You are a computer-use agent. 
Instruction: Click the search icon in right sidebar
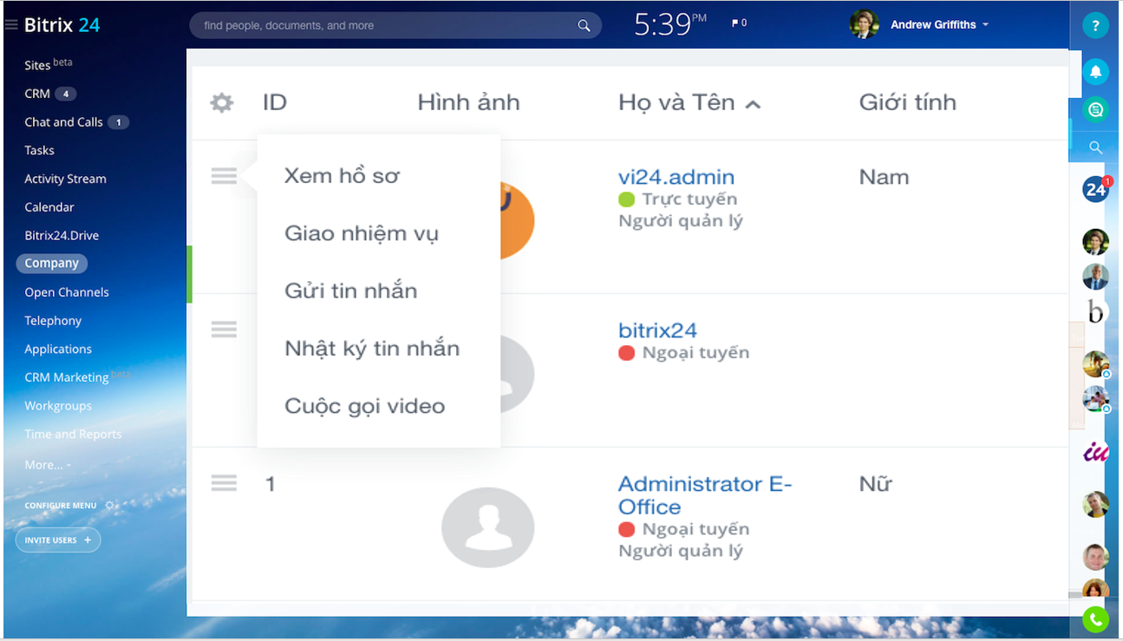(1095, 147)
